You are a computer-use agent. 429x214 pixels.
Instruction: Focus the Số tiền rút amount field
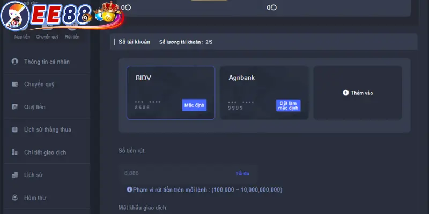click(188, 173)
